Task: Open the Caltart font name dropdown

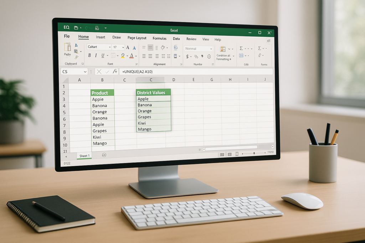Action: [110, 47]
